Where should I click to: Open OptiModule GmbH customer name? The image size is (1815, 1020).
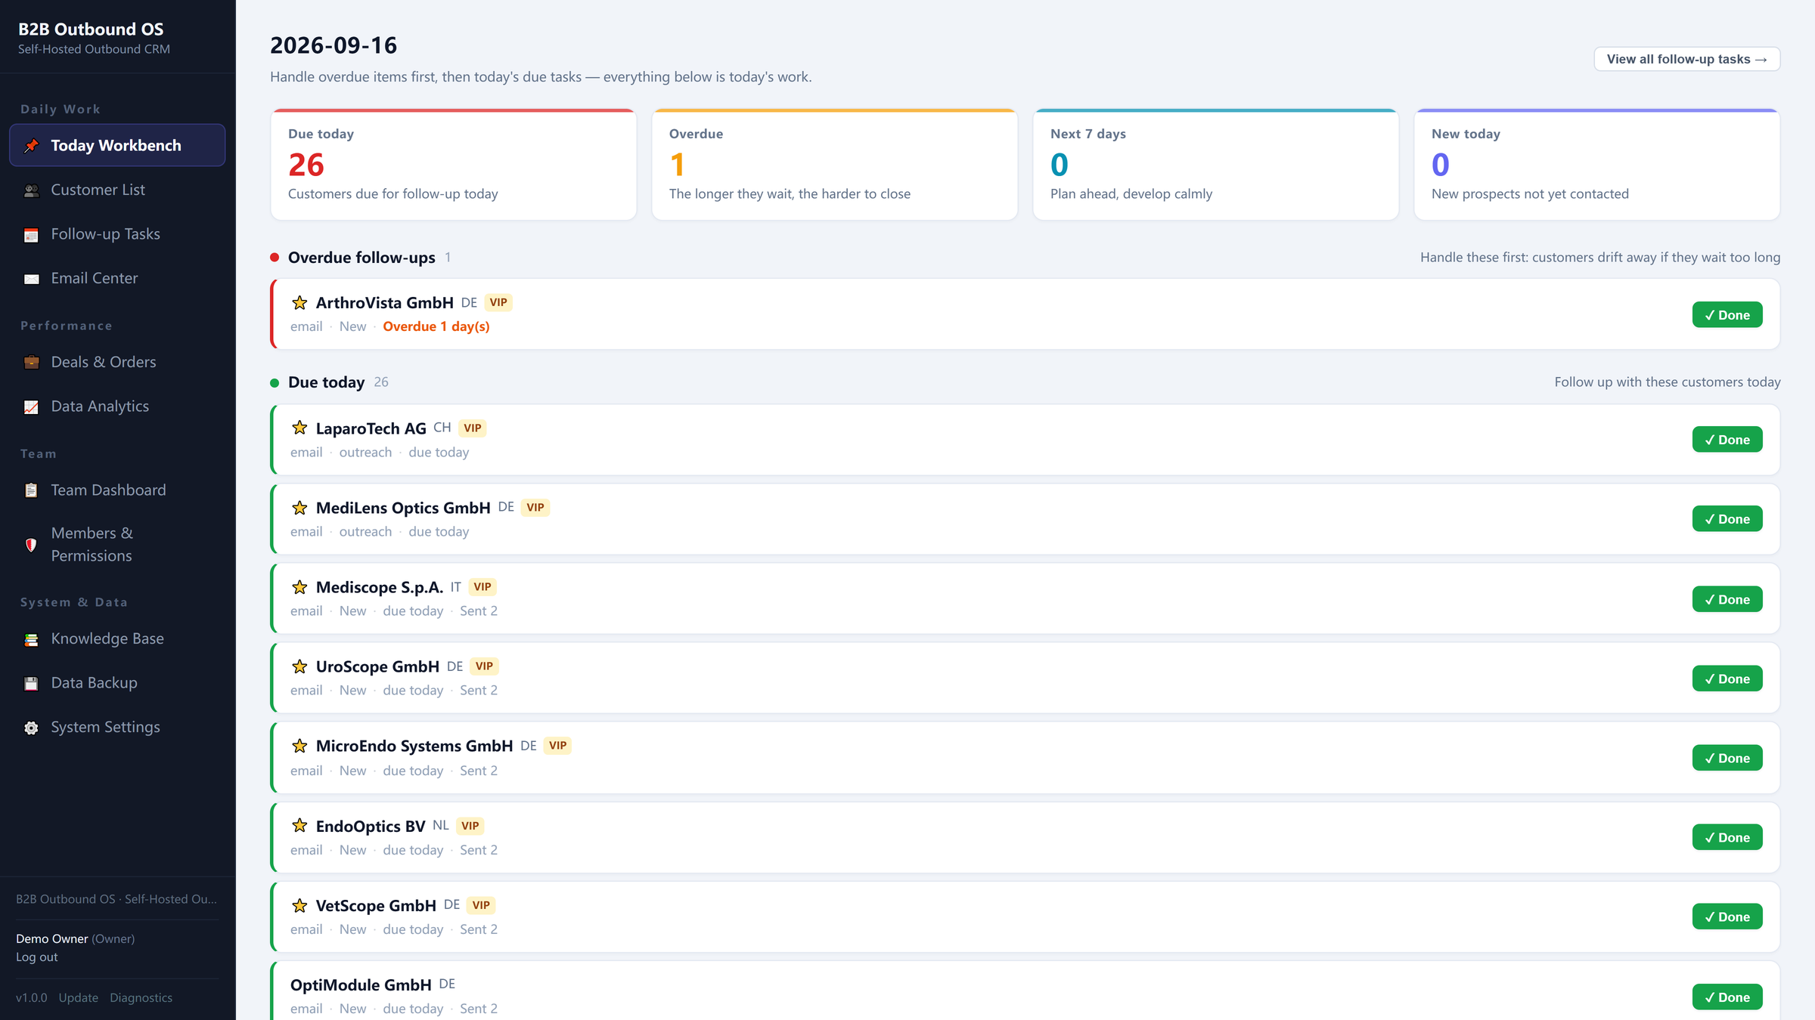(x=361, y=985)
